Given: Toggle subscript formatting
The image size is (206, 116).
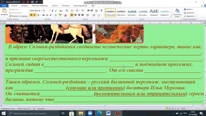Looking at the screenshot, I should [47, 15].
